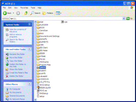The height and width of the screenshot is (102, 136).
Task: Select the IESDB13jul09 file icon
Action: 38,87
